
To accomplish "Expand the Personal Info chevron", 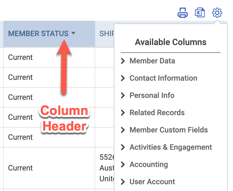I will point(123,95).
